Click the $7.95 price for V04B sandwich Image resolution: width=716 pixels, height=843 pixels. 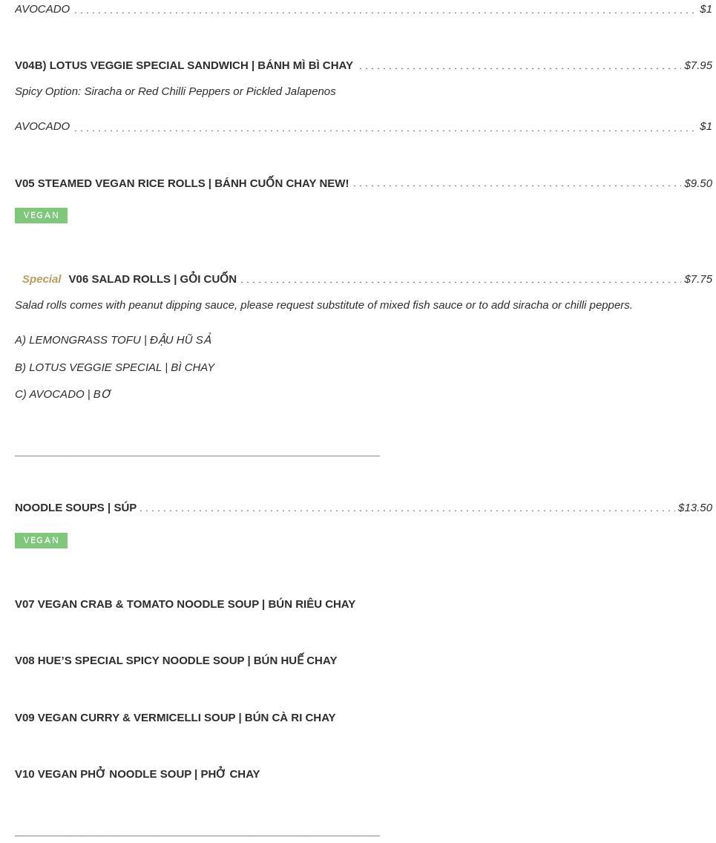[697, 65]
